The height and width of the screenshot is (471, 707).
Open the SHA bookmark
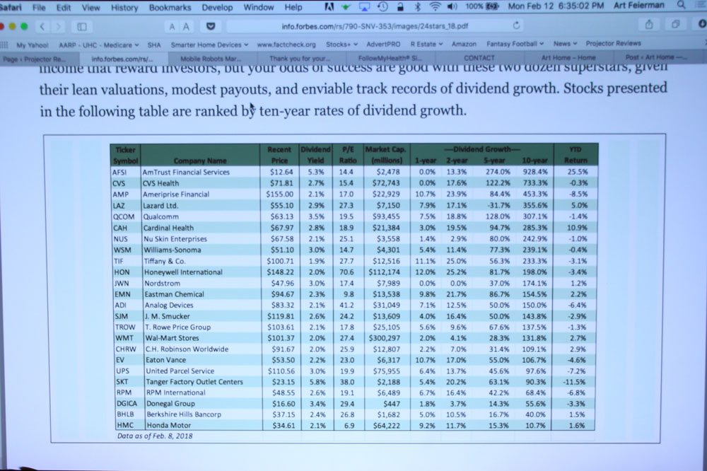coord(154,45)
